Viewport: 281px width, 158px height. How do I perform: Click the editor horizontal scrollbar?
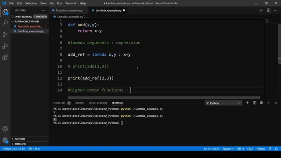point(164,97)
